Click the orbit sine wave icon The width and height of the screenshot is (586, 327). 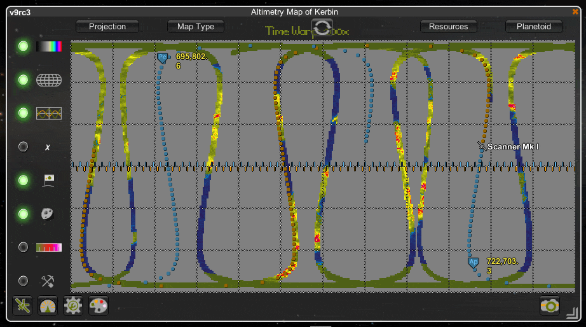click(x=49, y=113)
